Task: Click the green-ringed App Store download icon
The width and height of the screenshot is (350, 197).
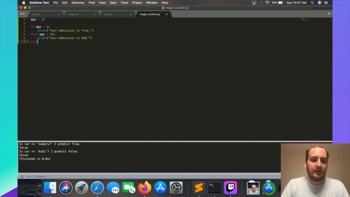Action: (x=269, y=187)
